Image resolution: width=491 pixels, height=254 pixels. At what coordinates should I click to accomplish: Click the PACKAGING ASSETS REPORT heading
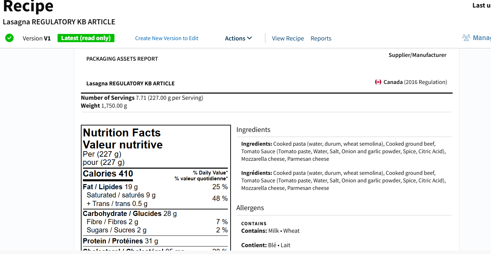(122, 59)
